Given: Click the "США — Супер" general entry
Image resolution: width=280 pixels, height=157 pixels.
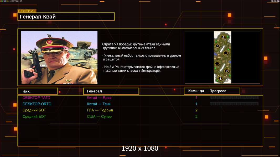Looking at the screenshot, I should (x=99, y=116).
